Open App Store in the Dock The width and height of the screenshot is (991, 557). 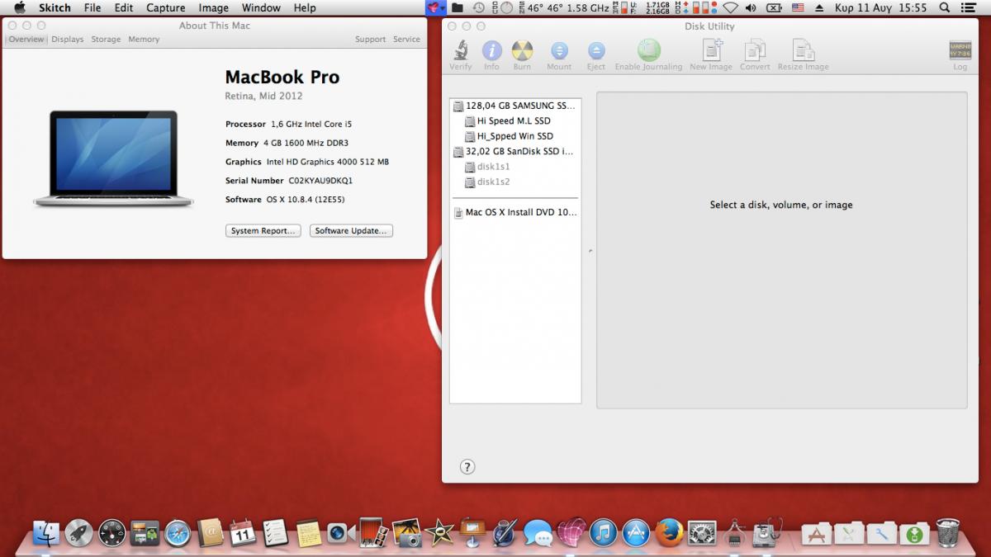636,534
